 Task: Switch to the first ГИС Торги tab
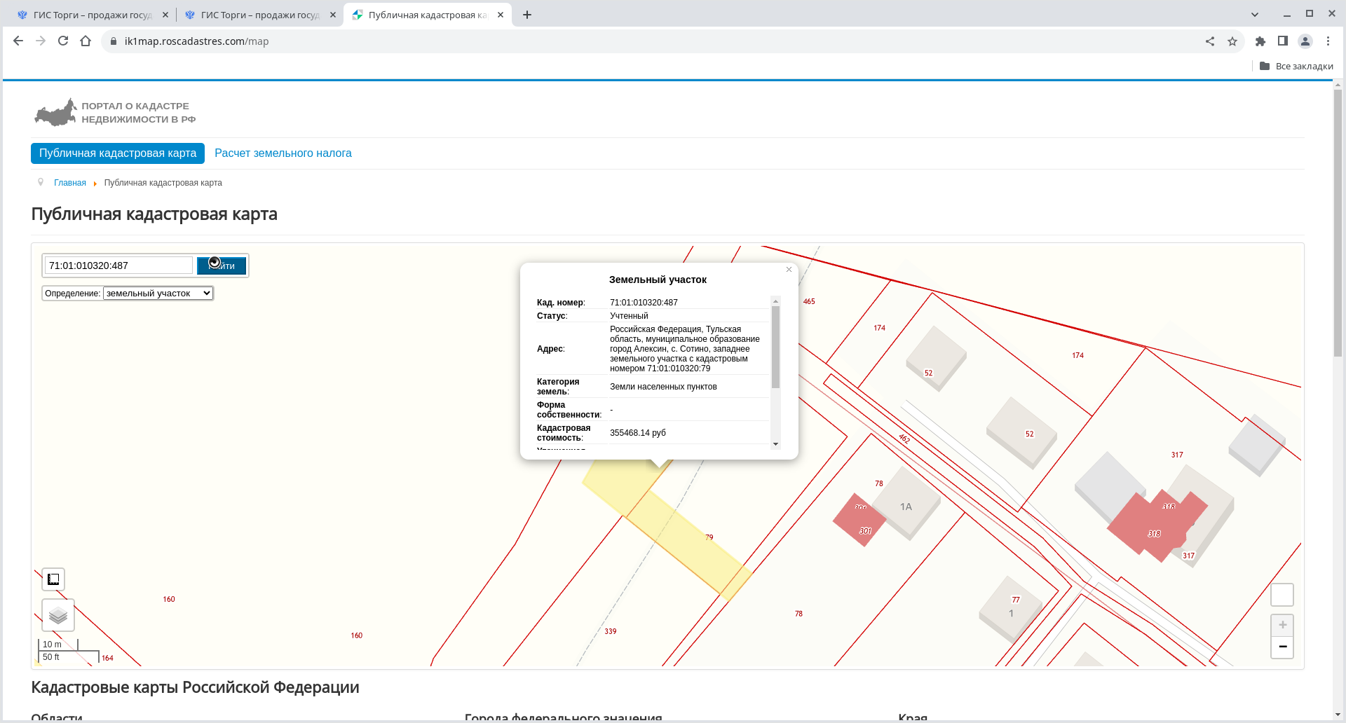(91, 15)
